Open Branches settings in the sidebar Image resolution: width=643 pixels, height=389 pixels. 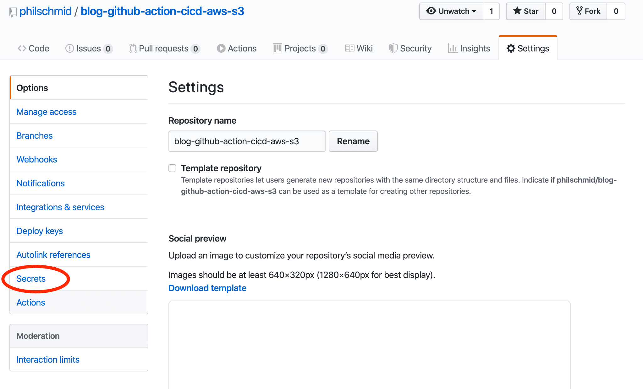(79, 136)
